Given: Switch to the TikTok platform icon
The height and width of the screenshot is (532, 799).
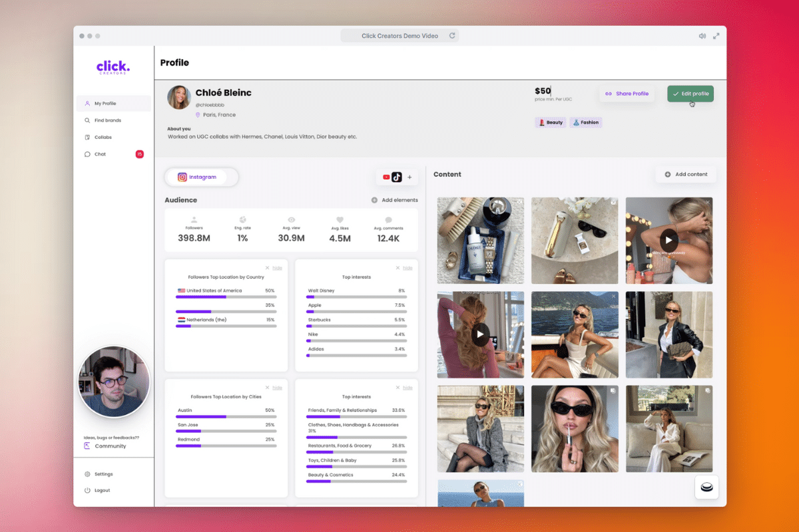Looking at the screenshot, I should 397,177.
